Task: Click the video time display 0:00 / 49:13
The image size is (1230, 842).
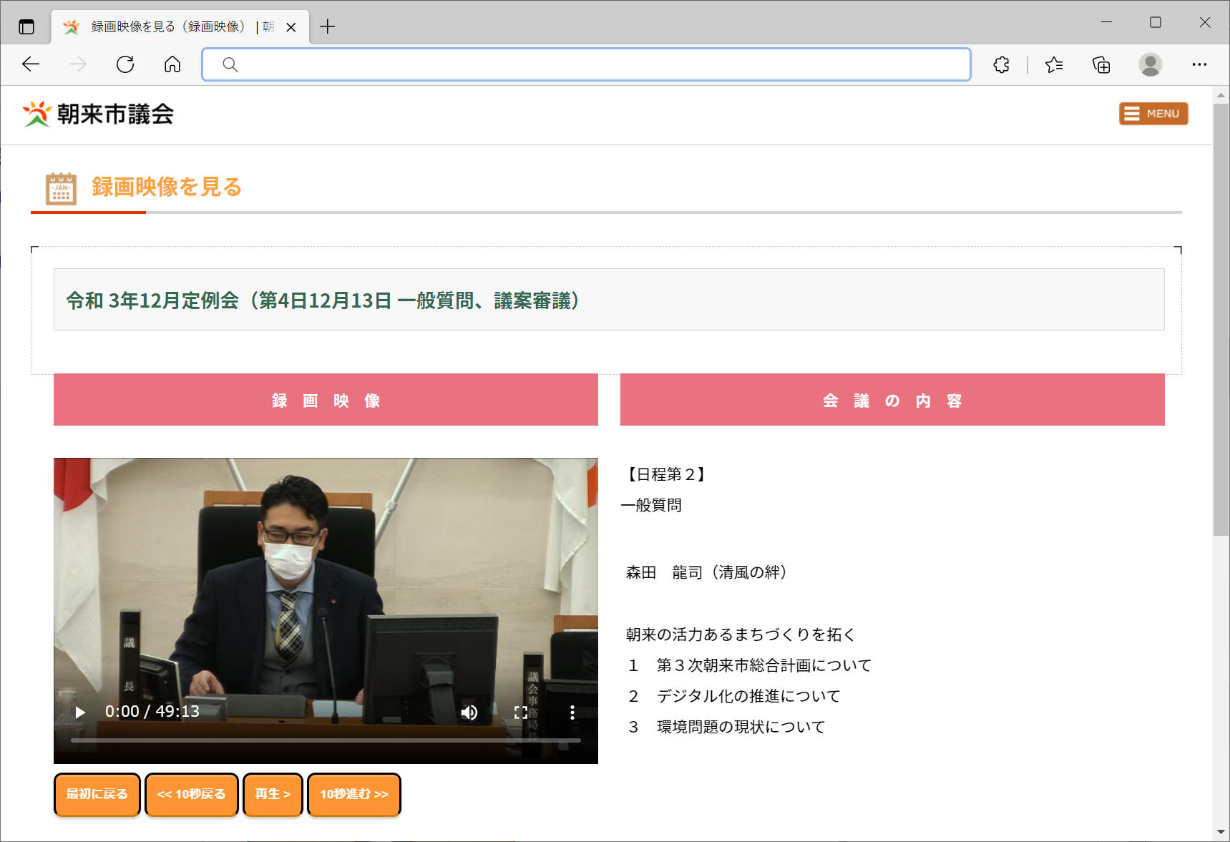Action: pyautogui.click(x=152, y=711)
